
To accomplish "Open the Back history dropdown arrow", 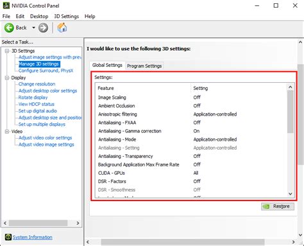I will point(33,28).
